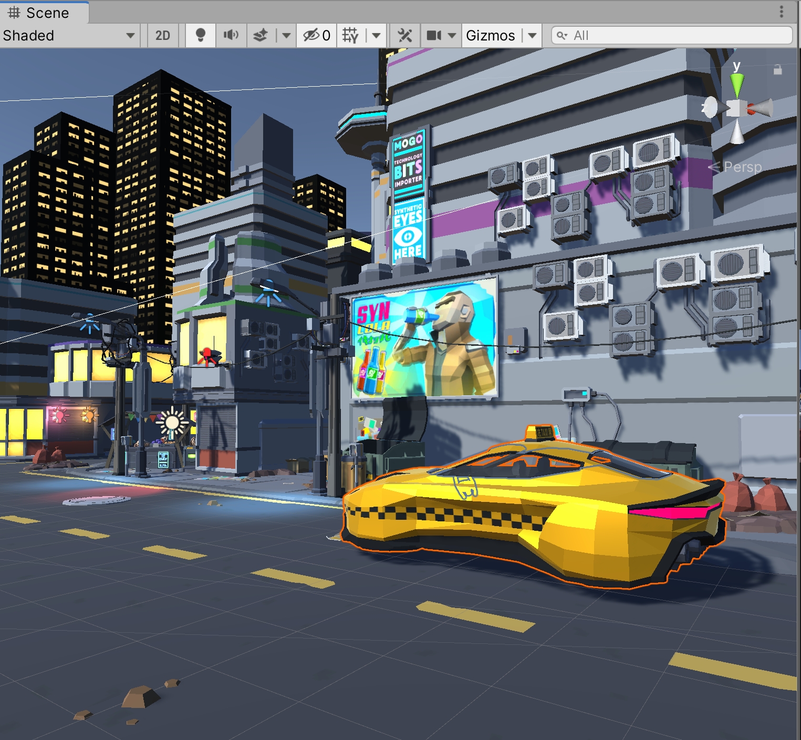
Task: Select the white sun light gizmo
Action: pyautogui.click(x=172, y=422)
